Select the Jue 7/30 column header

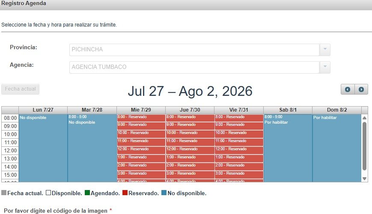click(190, 110)
